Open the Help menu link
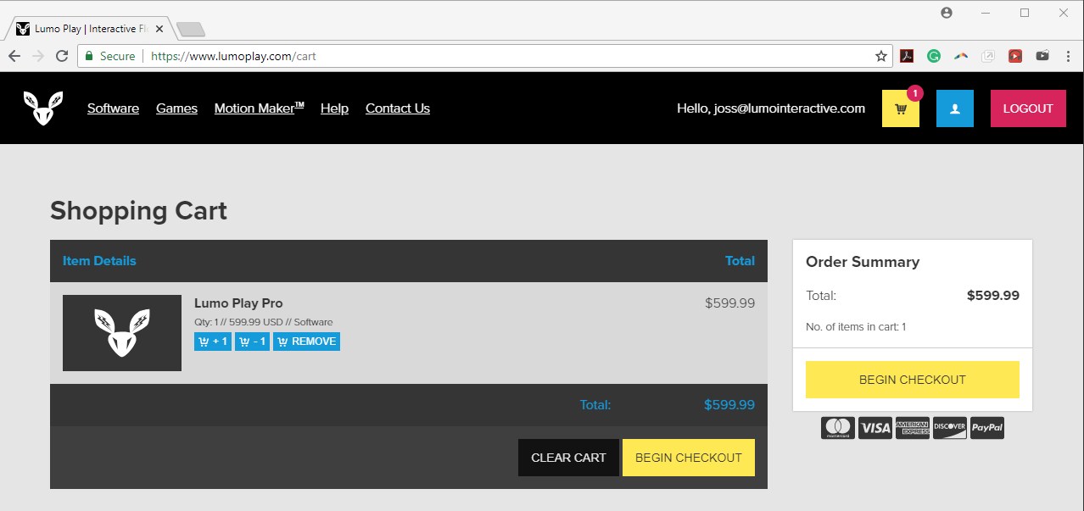The image size is (1084, 511). (334, 108)
